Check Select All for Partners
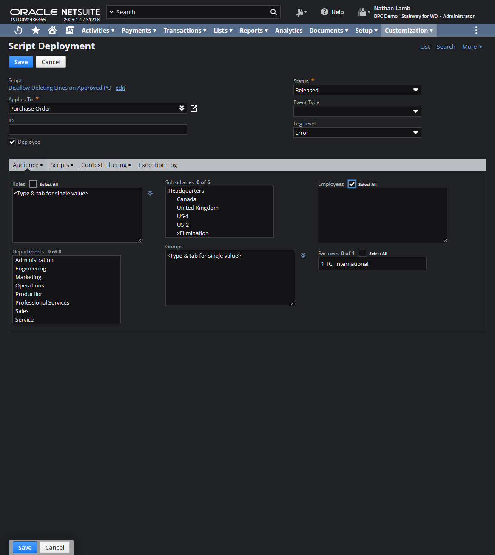 (362, 253)
